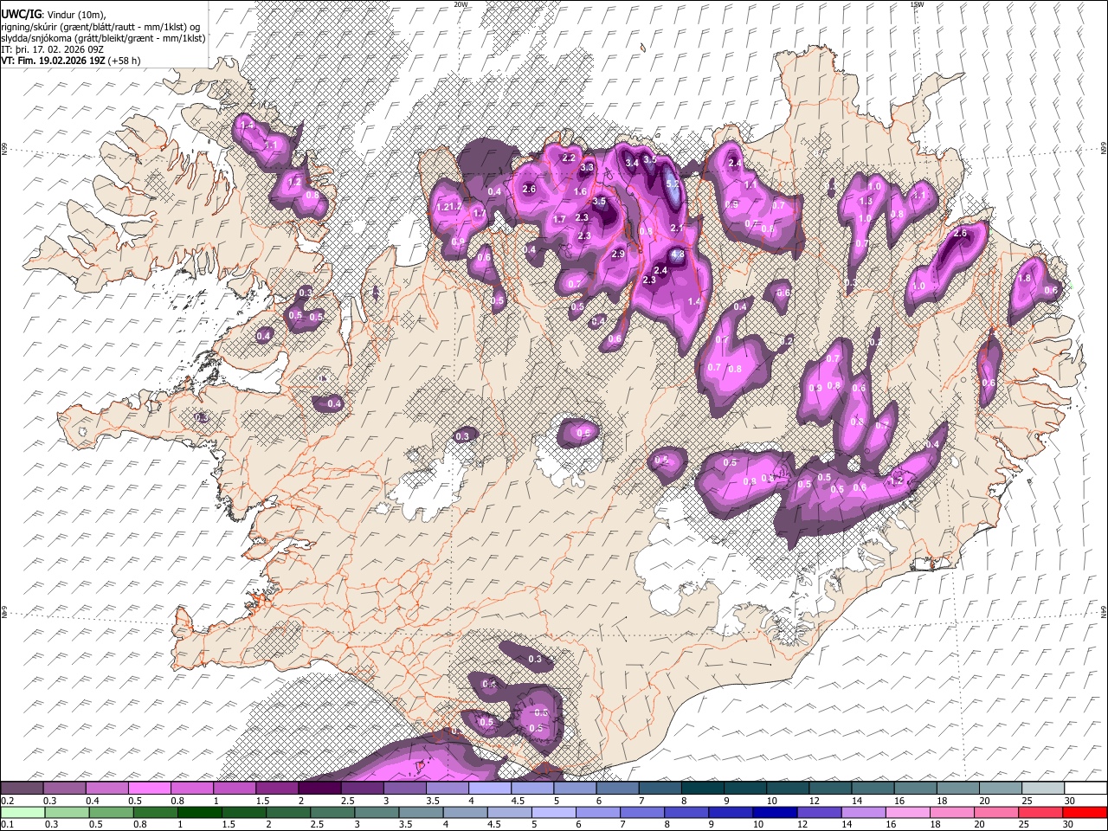Click pink swatch between lower 18 and 20

(x=952, y=812)
